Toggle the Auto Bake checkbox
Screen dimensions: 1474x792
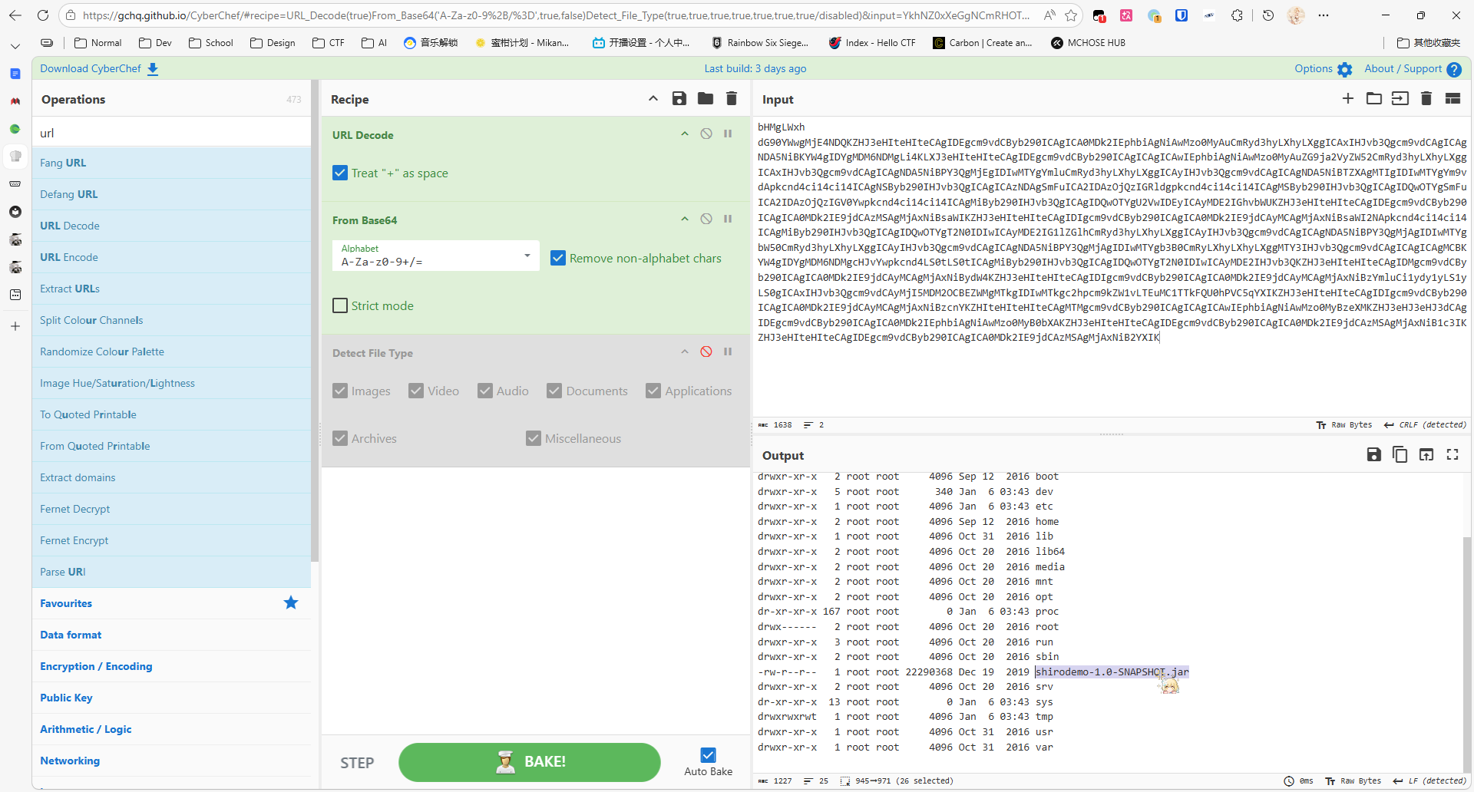(x=708, y=755)
